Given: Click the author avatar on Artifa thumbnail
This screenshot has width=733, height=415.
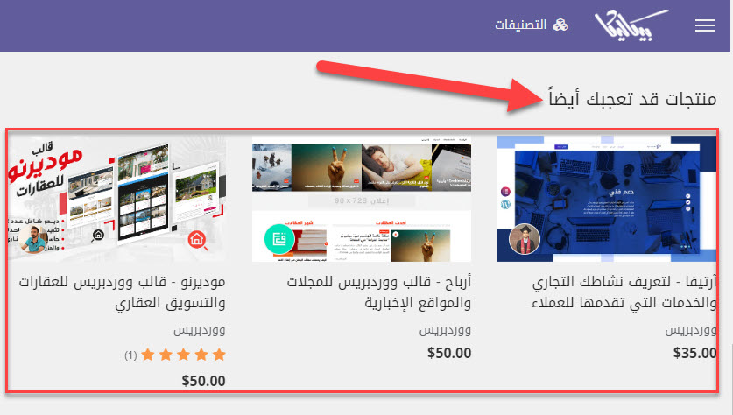Looking at the screenshot, I should click(x=525, y=239).
